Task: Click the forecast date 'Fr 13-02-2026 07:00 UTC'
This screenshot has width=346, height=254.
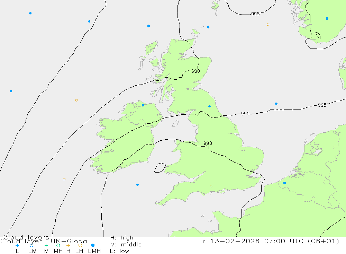Action: (x=252, y=241)
